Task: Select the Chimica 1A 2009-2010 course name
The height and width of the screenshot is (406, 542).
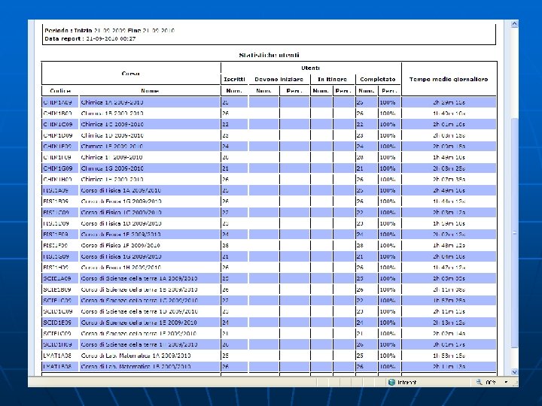Action: point(112,101)
